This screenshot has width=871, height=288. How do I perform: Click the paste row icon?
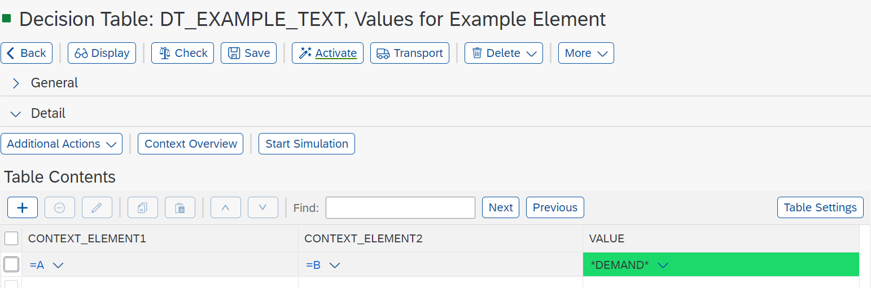(180, 207)
